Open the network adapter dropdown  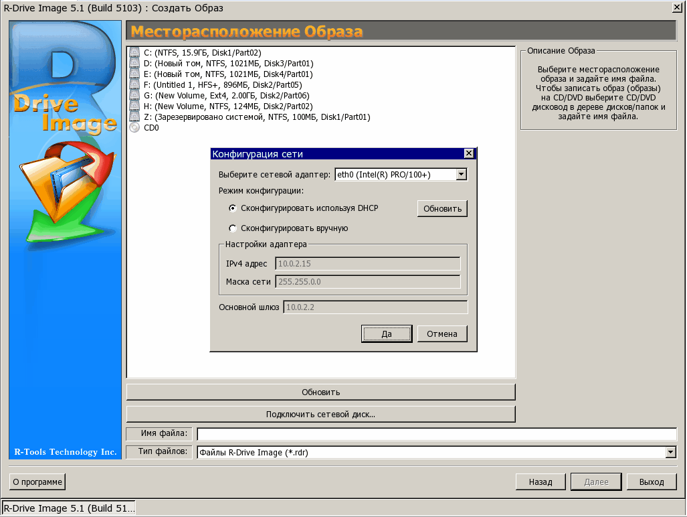[461, 175]
